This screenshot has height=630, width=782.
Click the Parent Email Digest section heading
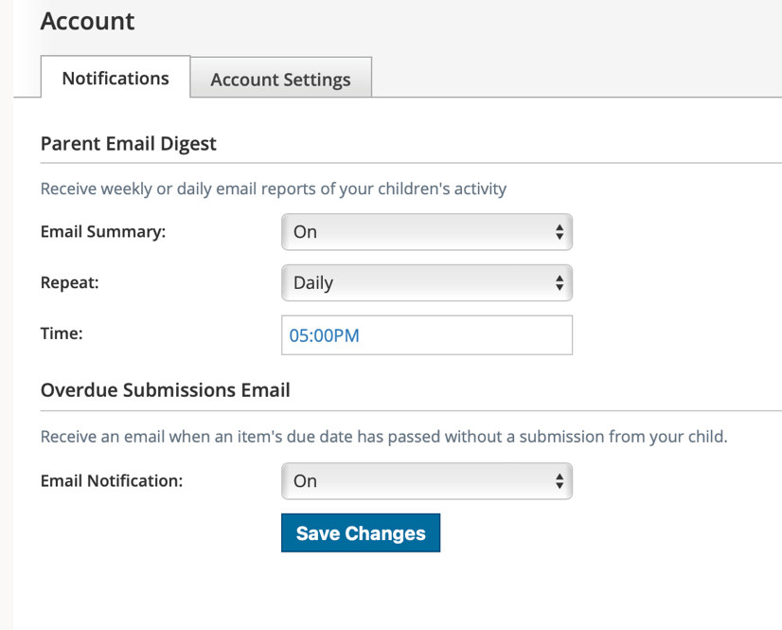coord(128,143)
